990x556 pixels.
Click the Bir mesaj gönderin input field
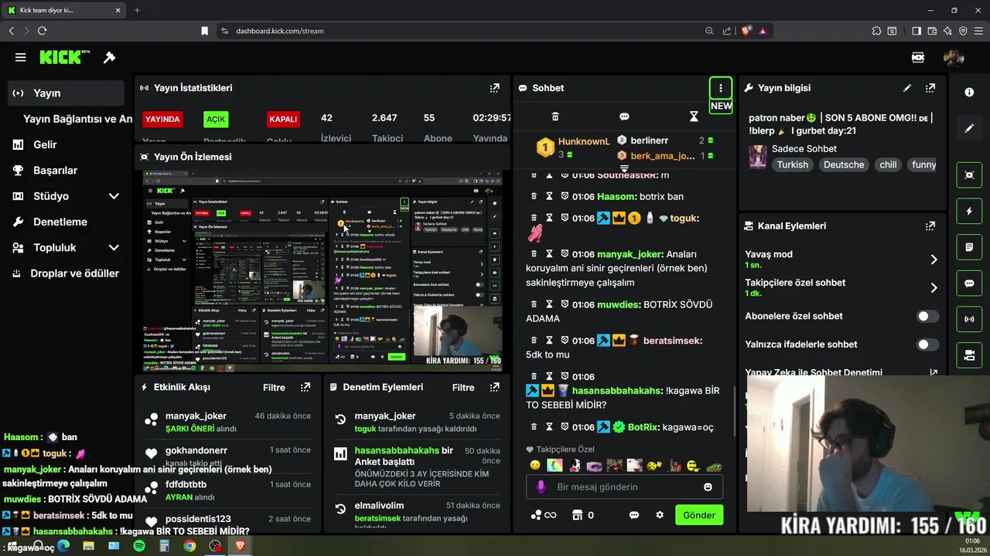point(625,487)
